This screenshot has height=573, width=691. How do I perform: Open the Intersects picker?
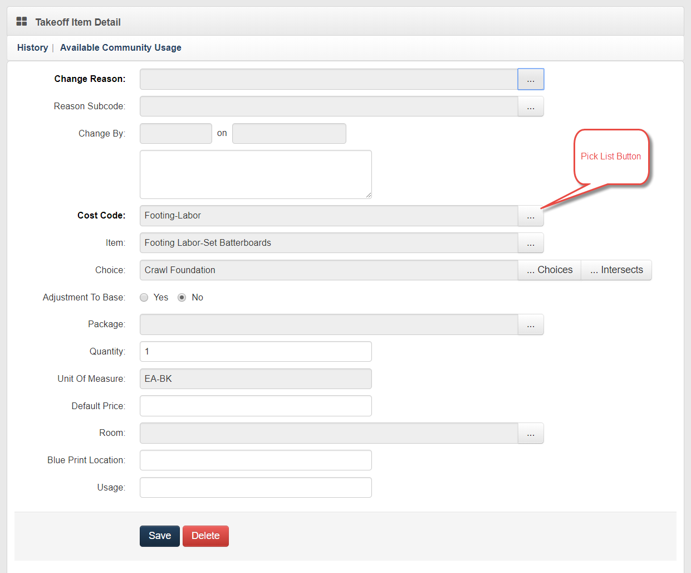(x=616, y=270)
